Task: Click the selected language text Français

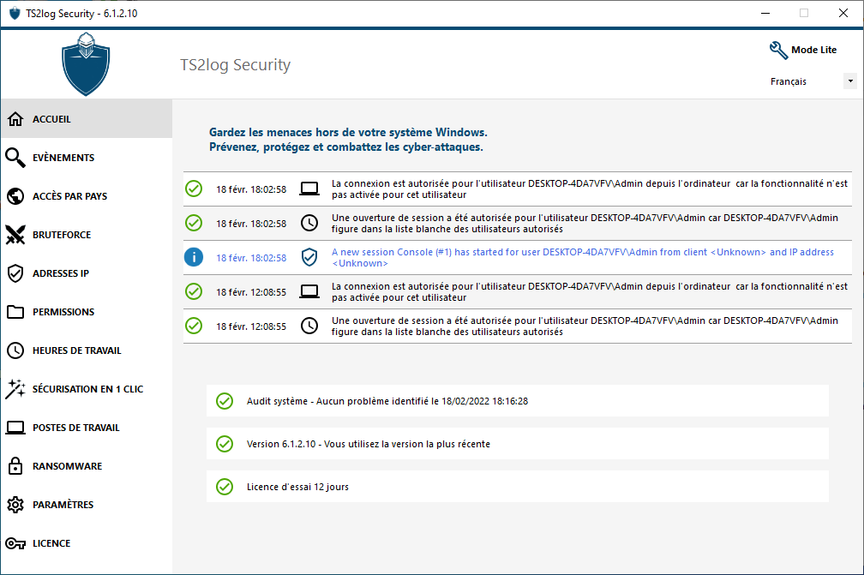Action: click(x=788, y=81)
